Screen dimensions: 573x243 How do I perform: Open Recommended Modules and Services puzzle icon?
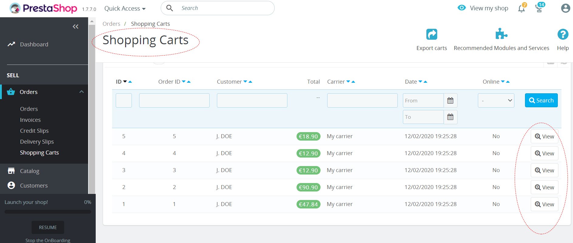tap(501, 34)
